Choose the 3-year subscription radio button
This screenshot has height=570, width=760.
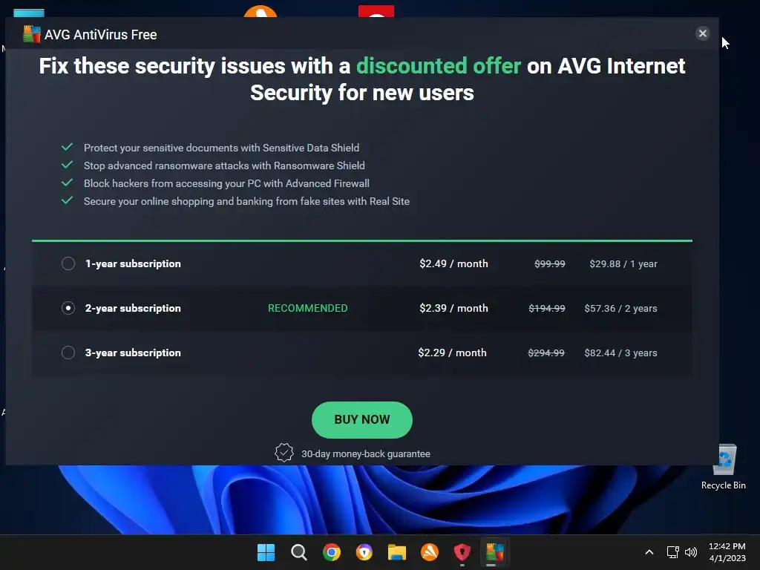[68, 353]
